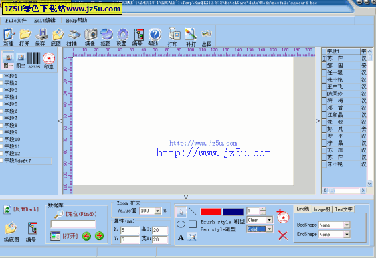Collapse bottom panel with the V arrow
The height and width of the screenshot is (258, 376).
pyautogui.click(x=186, y=197)
